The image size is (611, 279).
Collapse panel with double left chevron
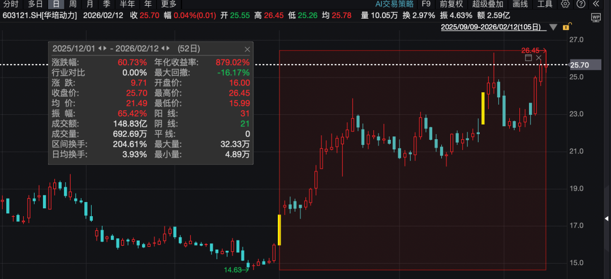pos(595,4)
